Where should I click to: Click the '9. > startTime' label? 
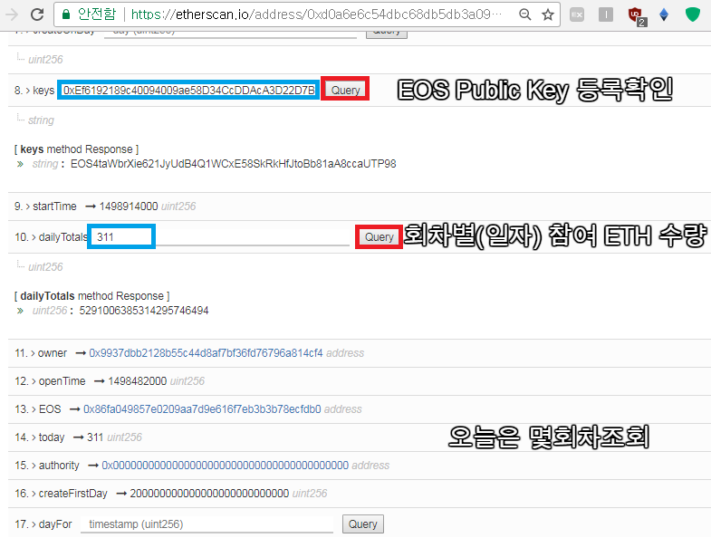(45, 207)
